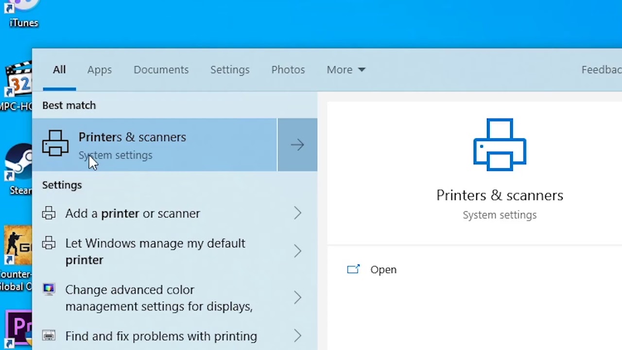Click printer icon in Best match result
622x350 pixels.
tap(55, 143)
